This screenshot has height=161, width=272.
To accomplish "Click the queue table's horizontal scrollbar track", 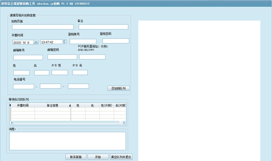I will (68, 123).
